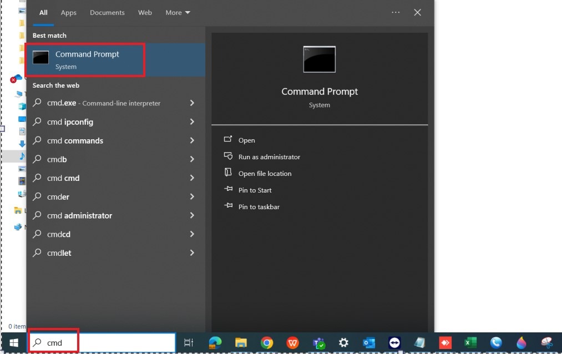Click Open file location

click(x=264, y=174)
